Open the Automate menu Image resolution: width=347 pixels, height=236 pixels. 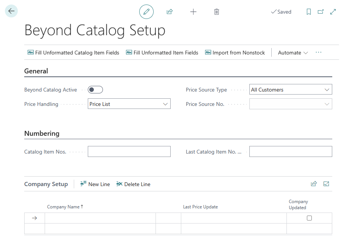[x=293, y=53]
